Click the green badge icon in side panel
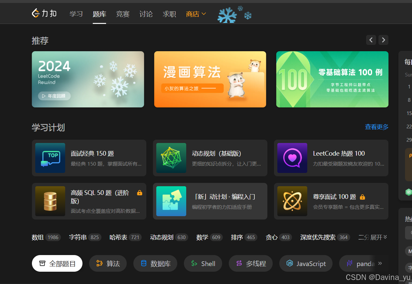412x284 pixels. tap(409, 192)
